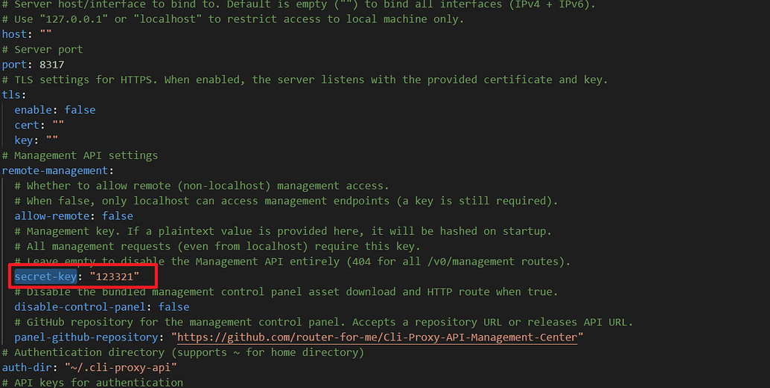Click the secret-key property name
The height and width of the screenshot is (388, 770).
point(45,277)
